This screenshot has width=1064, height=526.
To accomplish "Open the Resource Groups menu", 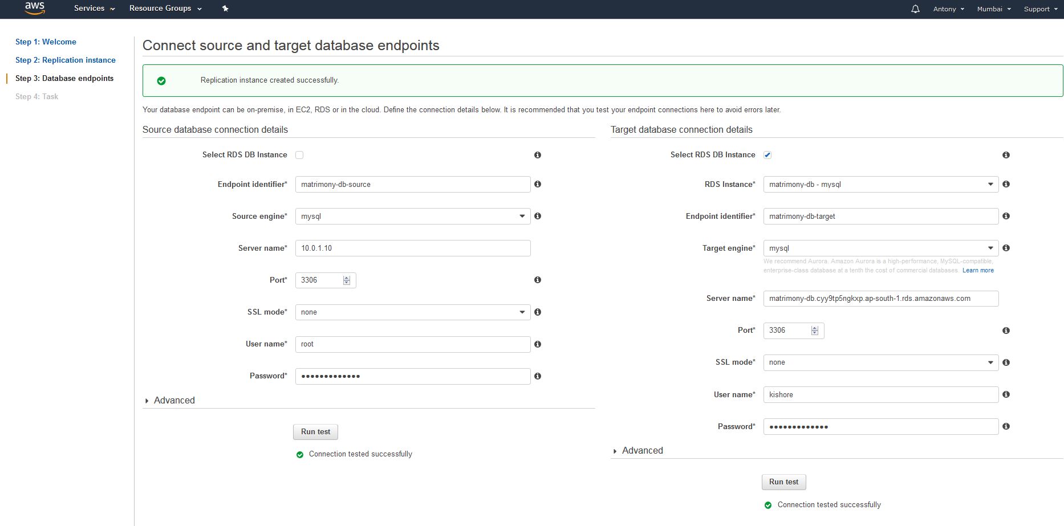I will click(165, 9).
